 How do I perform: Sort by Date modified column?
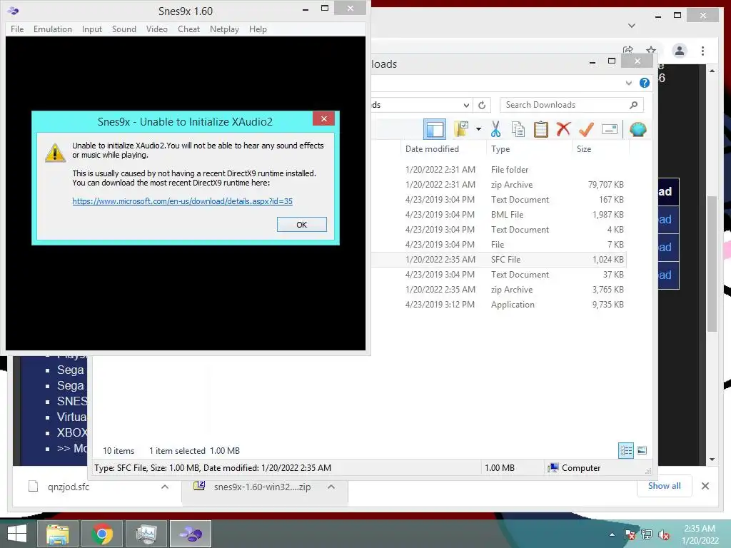[432, 149]
